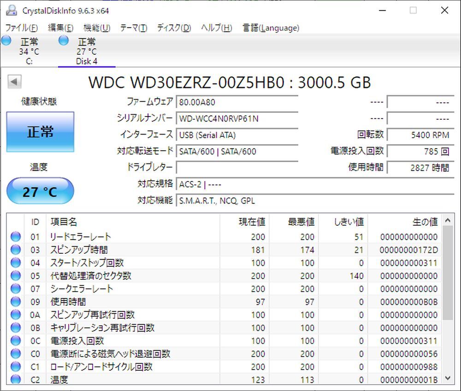
Task: Select the シークエラーレート attribute name
Action: click(x=82, y=289)
